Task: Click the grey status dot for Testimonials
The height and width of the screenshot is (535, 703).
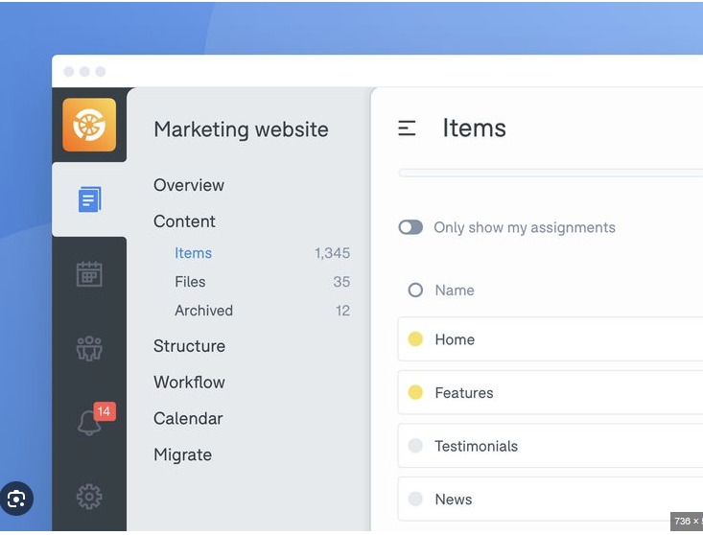Action: coord(415,446)
